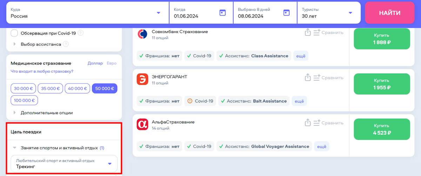
Task: Select 35 000 € coverage amount
Action: click(x=51, y=89)
